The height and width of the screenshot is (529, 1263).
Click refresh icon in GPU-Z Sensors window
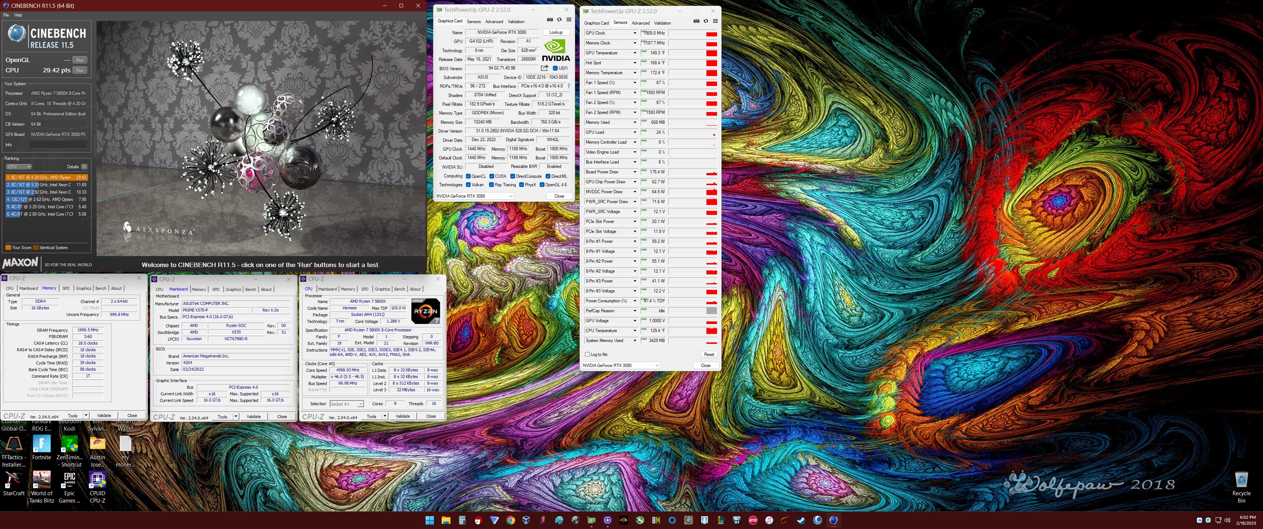706,21
